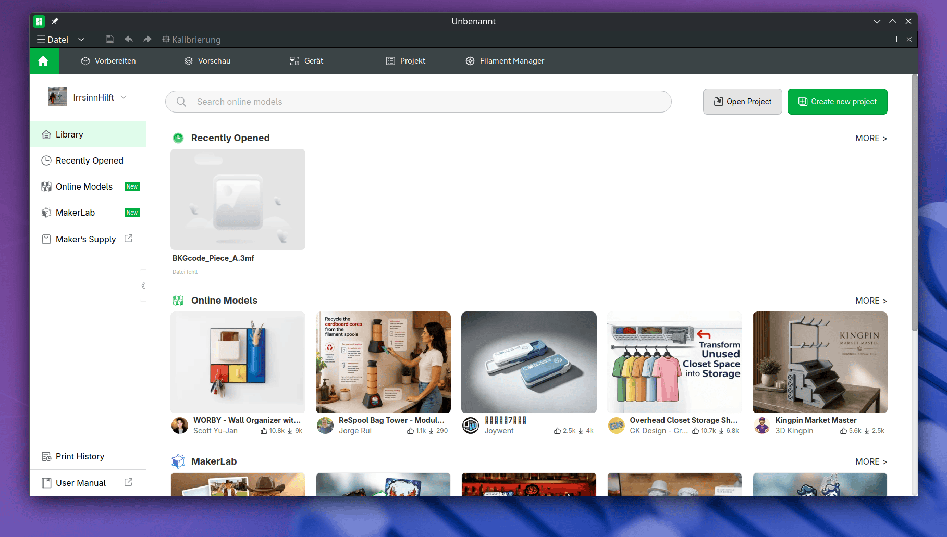Image resolution: width=947 pixels, height=537 pixels.
Task: Select Recently Opened in the sidebar
Action: [x=88, y=160]
